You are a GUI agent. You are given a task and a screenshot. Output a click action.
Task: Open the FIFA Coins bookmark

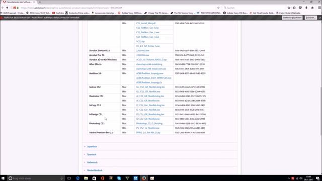click(38, 13)
